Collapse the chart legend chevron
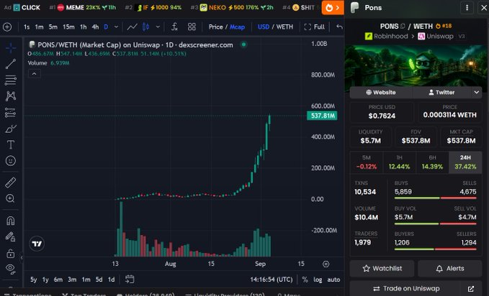489x296 pixels. coord(35,74)
